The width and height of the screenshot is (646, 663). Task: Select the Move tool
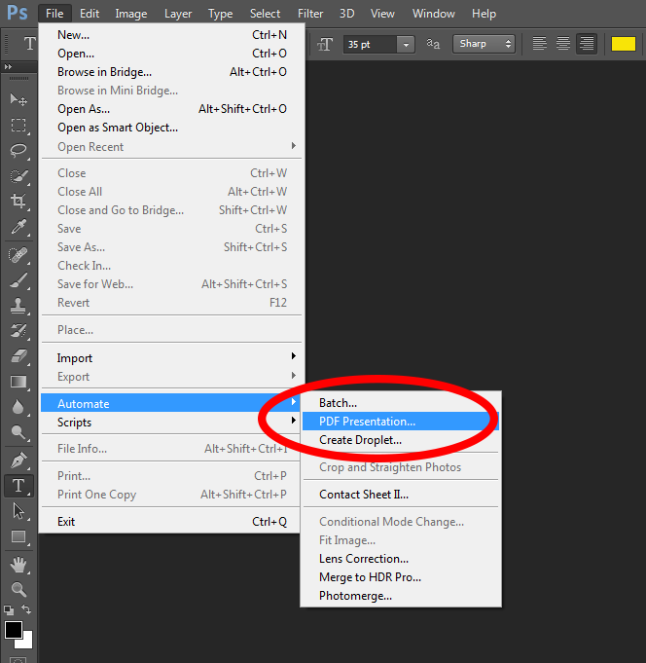pyautogui.click(x=18, y=99)
